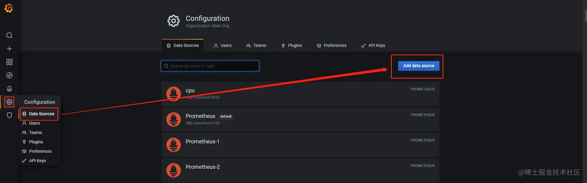Screen dimensions: 587x183
Task: Click the Organization: Main Org. subtitle
Action: [208, 26]
